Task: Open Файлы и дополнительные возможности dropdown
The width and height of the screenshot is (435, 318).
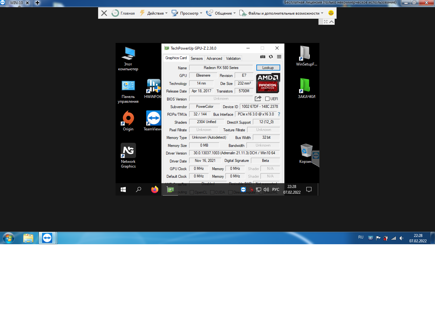Action: 281,13
